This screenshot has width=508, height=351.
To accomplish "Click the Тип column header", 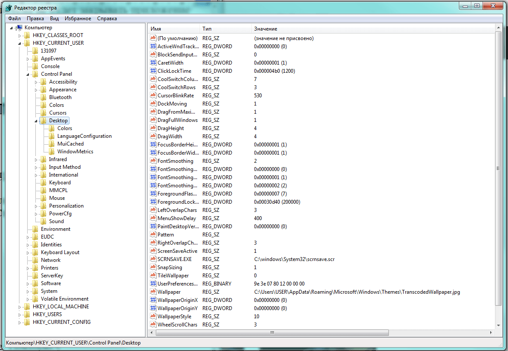I will [x=224, y=29].
